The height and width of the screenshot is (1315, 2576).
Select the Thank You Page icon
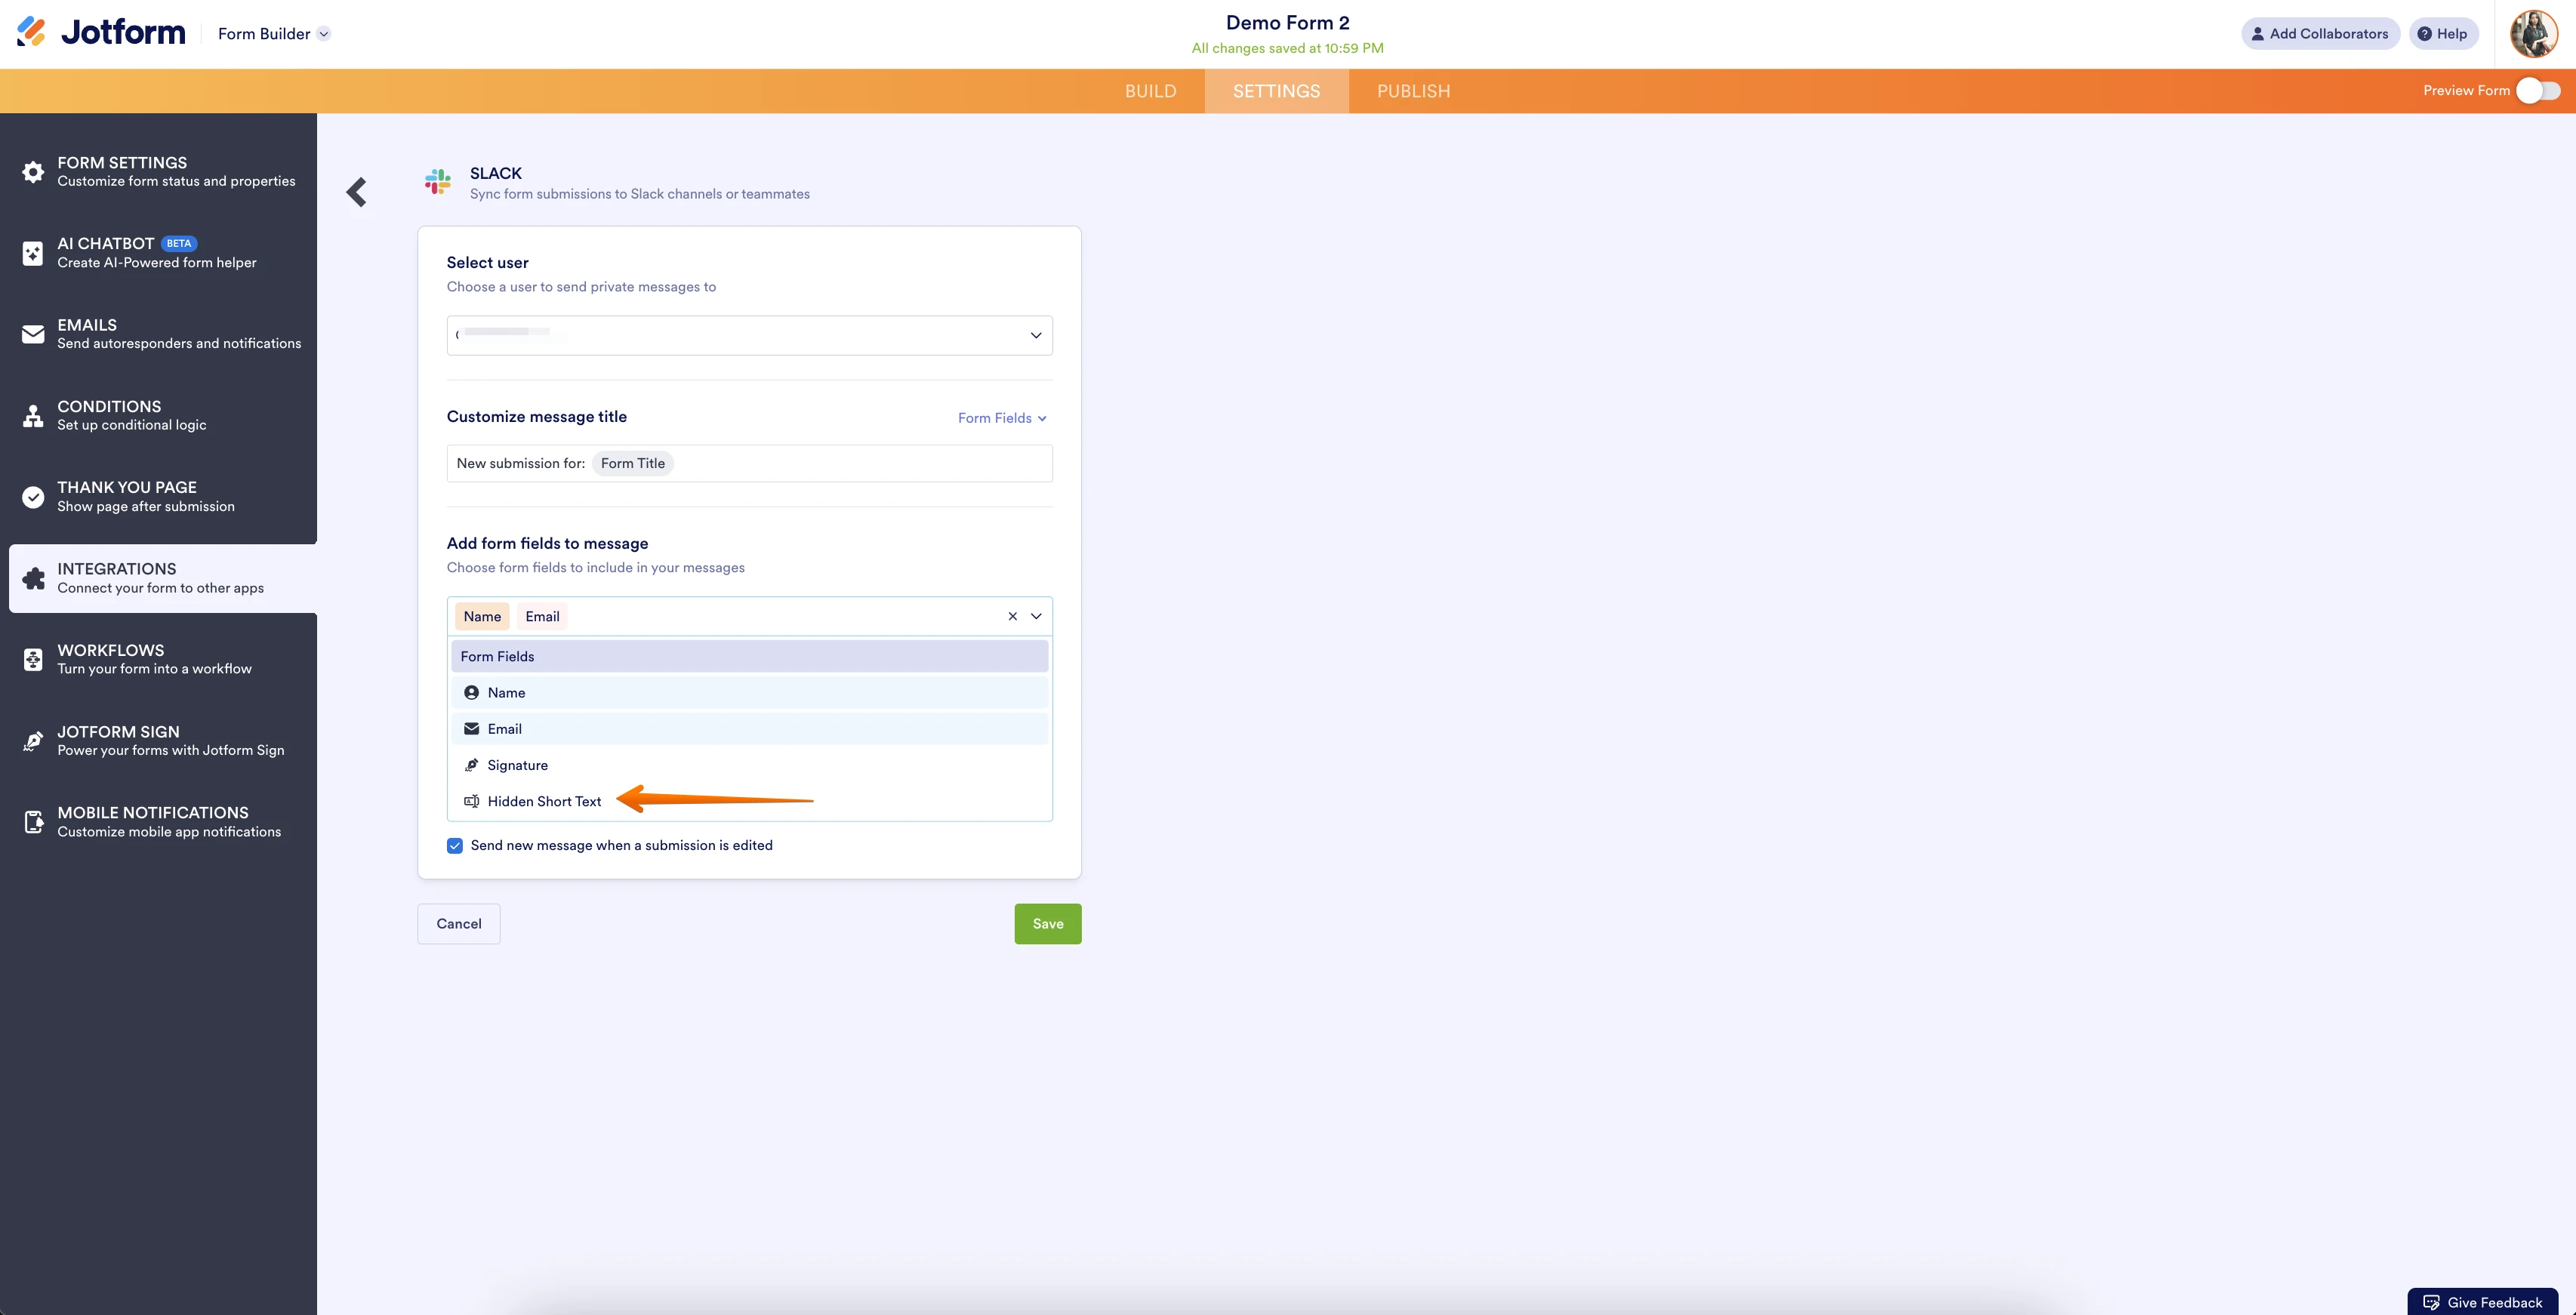point(32,495)
